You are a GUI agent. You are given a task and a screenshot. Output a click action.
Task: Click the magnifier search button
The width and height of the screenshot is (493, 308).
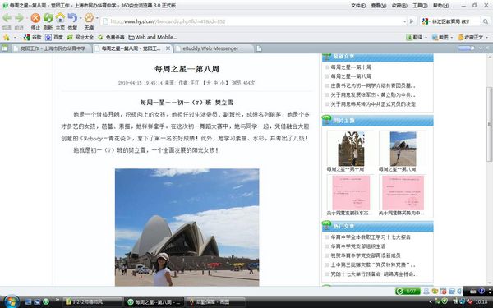point(486,21)
